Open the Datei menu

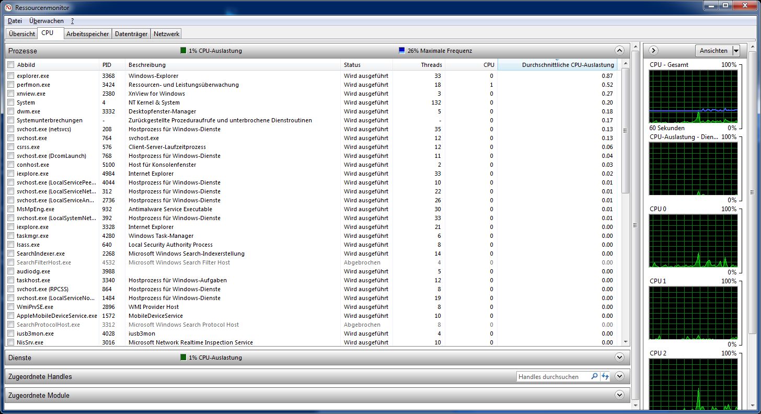pyautogui.click(x=15, y=21)
